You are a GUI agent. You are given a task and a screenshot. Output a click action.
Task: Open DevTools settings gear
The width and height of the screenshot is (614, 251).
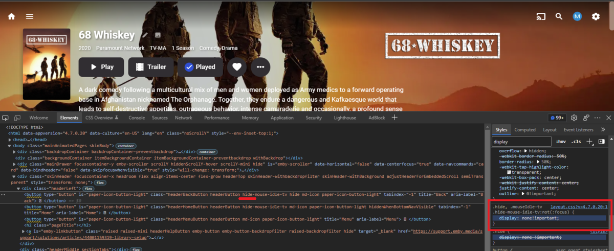574,118
